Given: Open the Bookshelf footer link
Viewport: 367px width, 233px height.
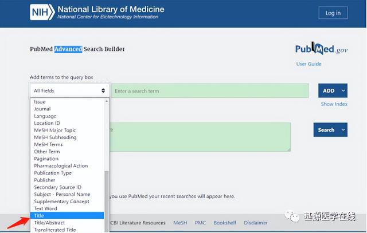Looking at the screenshot, I should (224, 223).
